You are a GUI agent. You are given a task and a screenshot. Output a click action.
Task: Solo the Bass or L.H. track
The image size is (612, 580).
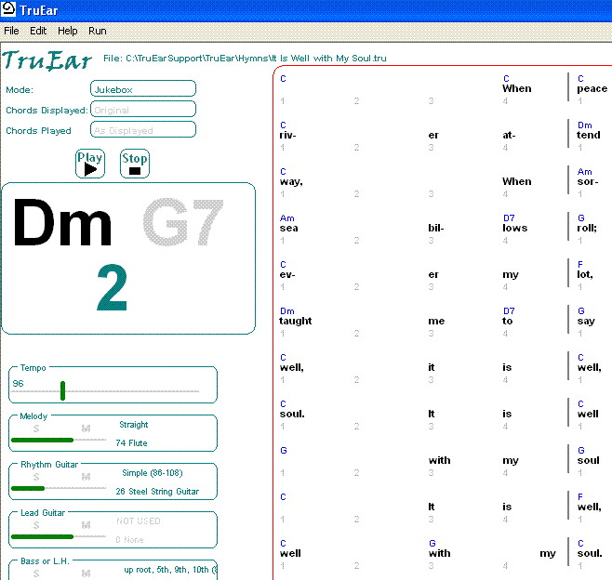click(36, 573)
